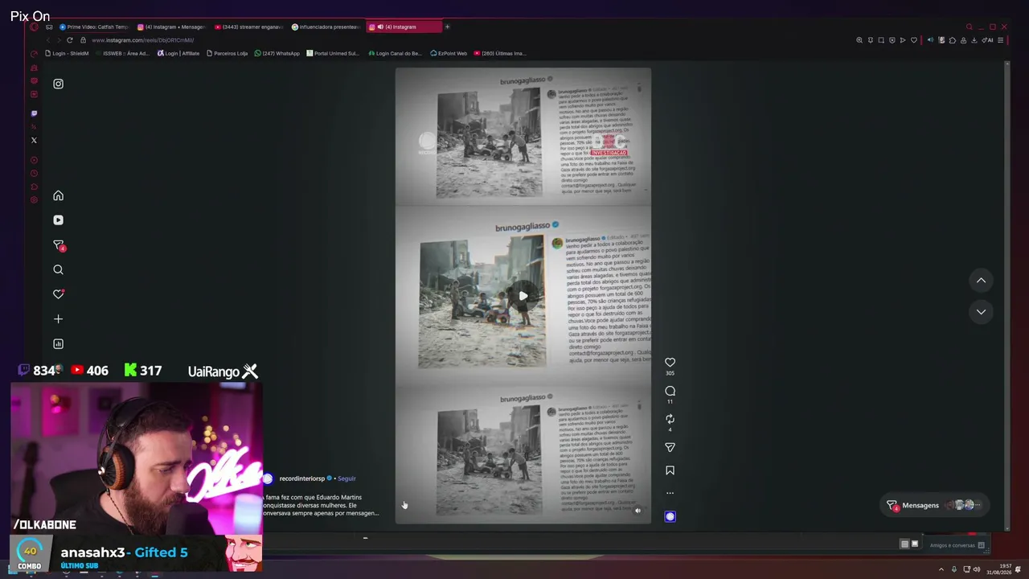
Task: Click the zoom magnifier toolbar icon
Action: pyautogui.click(x=859, y=40)
